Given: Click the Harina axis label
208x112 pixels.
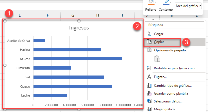Looking at the screenshot, I should coord(25,50).
